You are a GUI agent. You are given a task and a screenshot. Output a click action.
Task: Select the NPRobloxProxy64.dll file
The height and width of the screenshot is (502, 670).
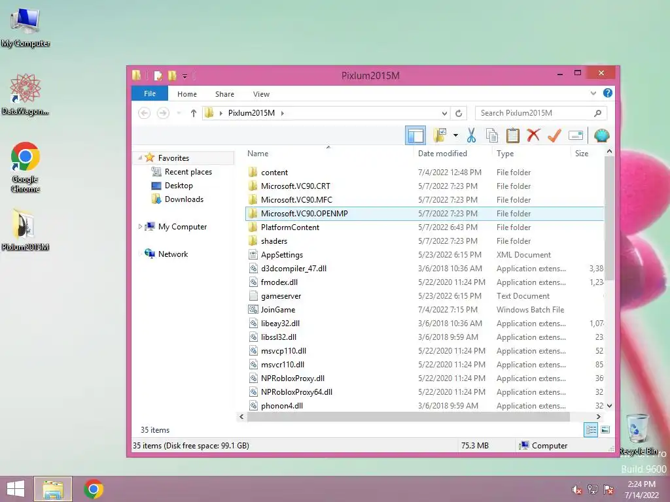point(296,392)
